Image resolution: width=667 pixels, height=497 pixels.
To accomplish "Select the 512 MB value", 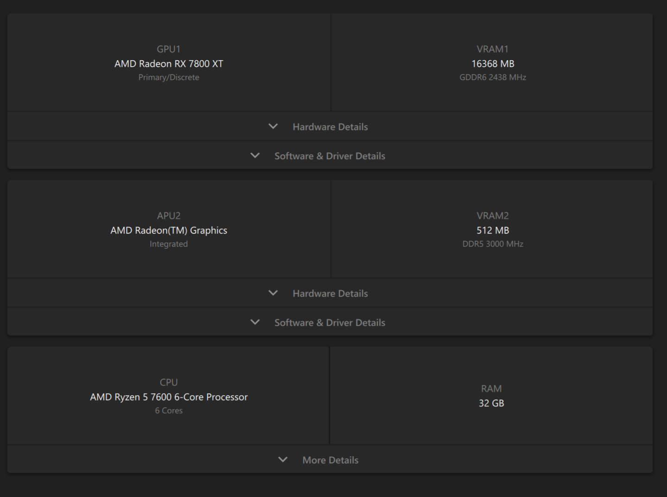I will (x=493, y=230).
